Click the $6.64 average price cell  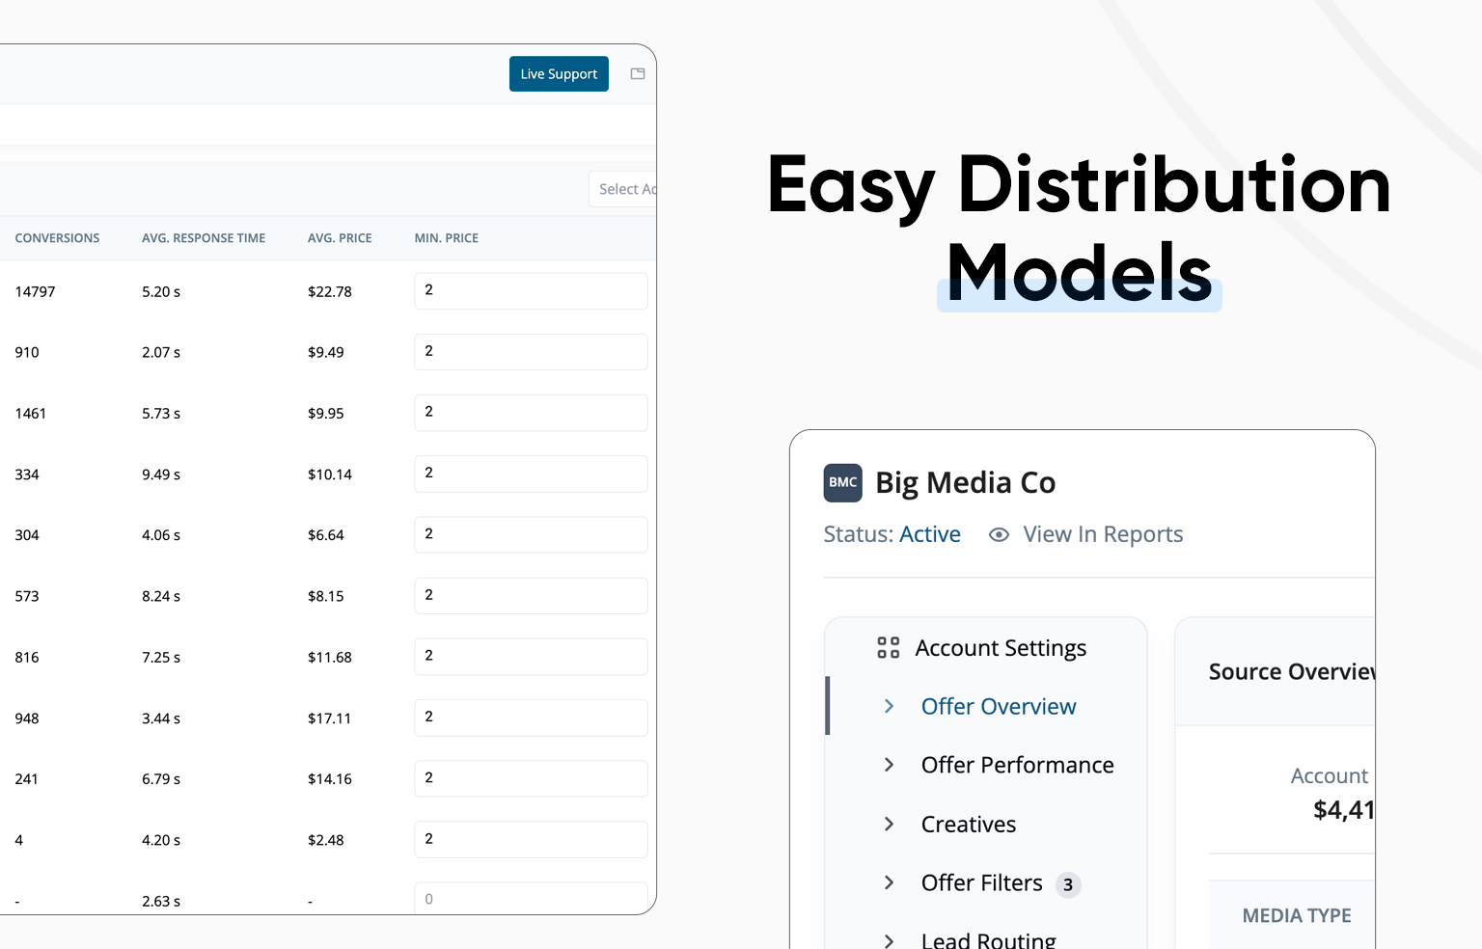(326, 535)
